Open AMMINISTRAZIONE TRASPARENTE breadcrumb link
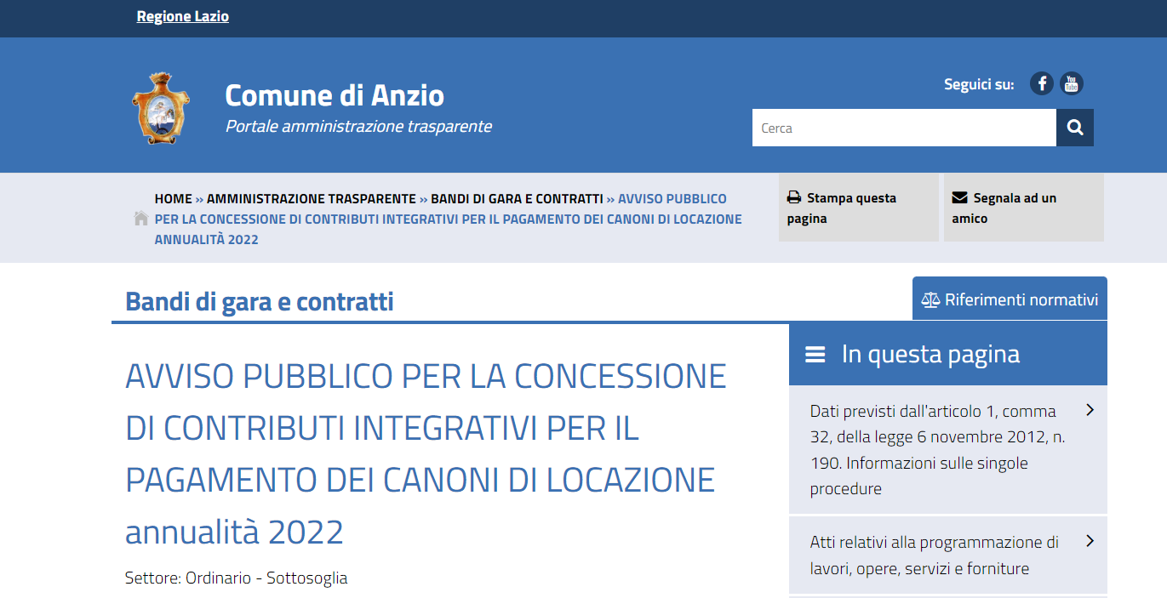The image size is (1167, 598). tap(312, 198)
